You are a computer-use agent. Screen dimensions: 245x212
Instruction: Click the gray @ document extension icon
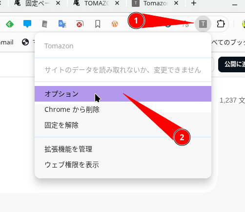click(44, 24)
